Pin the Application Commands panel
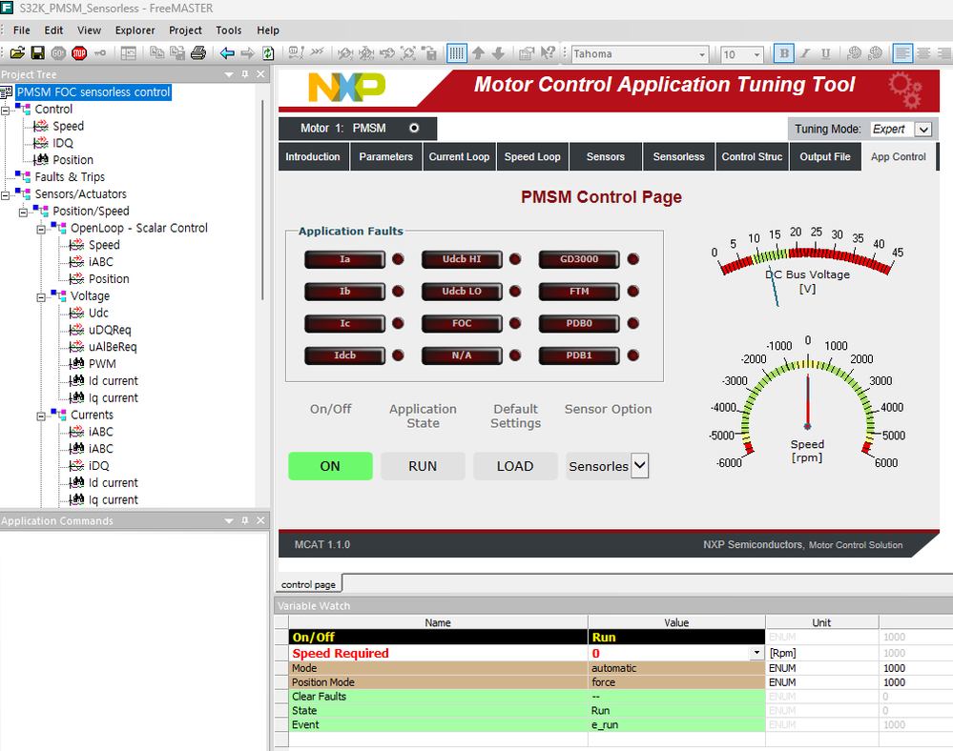The height and width of the screenshot is (751, 953). pyautogui.click(x=245, y=520)
